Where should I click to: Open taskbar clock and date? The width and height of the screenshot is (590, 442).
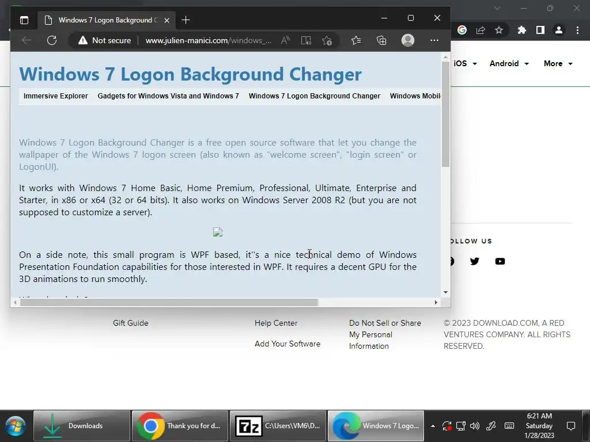539,426
